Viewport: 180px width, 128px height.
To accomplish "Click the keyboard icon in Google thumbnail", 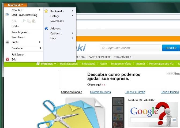I will tap(174, 120).
